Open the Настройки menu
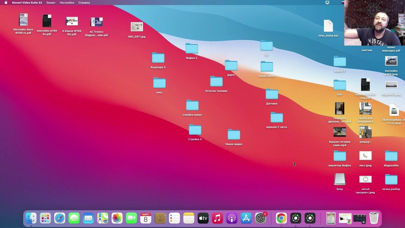The image size is (405, 228). tap(67, 3)
